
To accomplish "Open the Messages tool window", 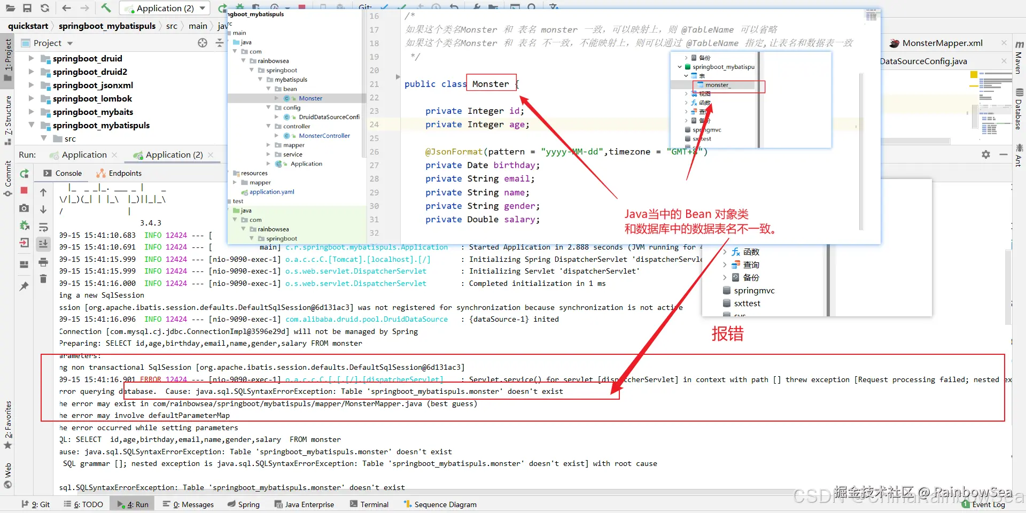I will [x=188, y=504].
